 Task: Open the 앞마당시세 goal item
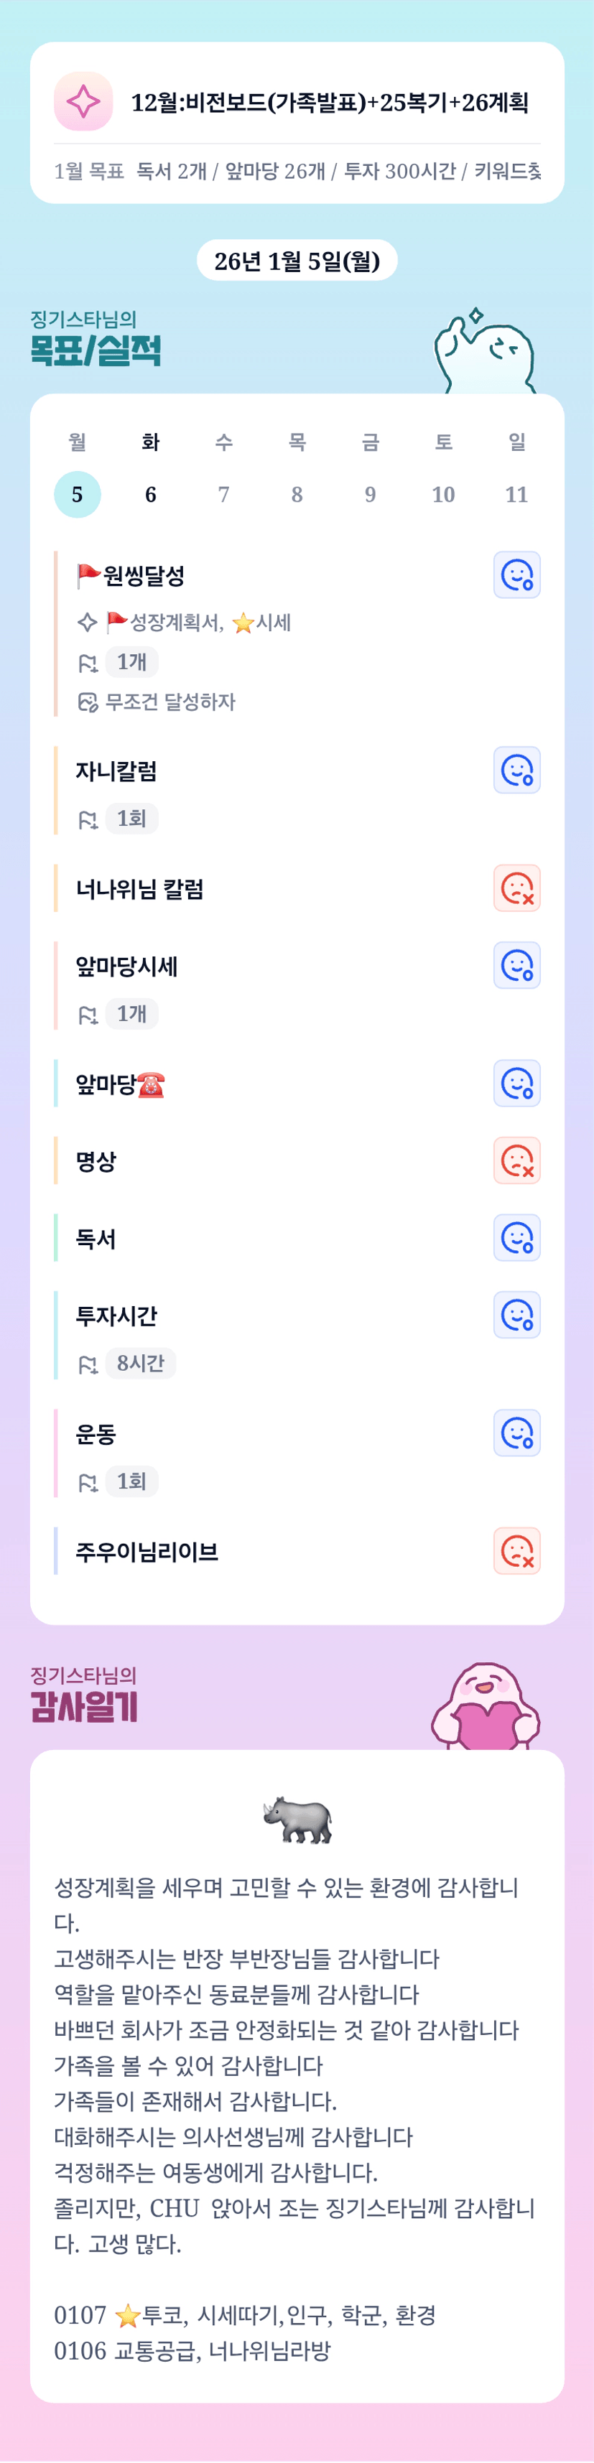[127, 967]
